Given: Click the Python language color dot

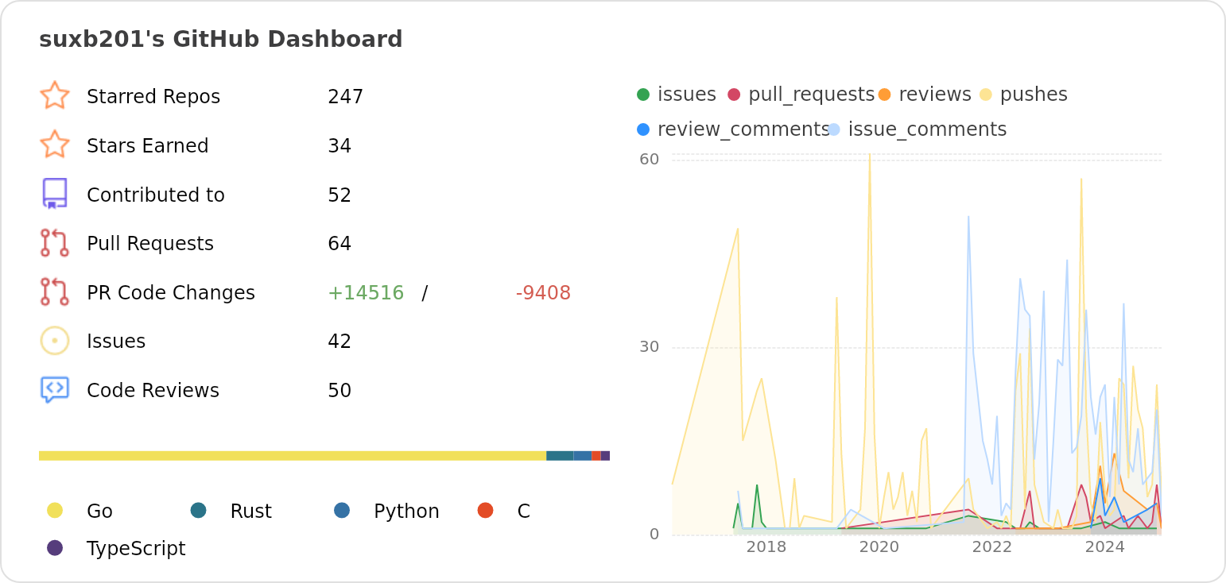Looking at the screenshot, I should (x=342, y=510).
